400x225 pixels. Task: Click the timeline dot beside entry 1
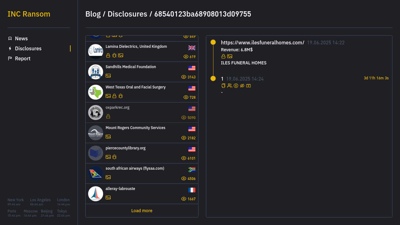[213, 78]
